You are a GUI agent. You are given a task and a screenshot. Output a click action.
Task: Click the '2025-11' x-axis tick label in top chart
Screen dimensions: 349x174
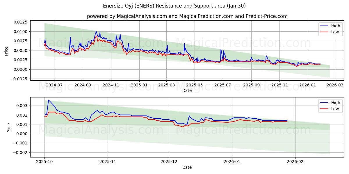coord(279,85)
